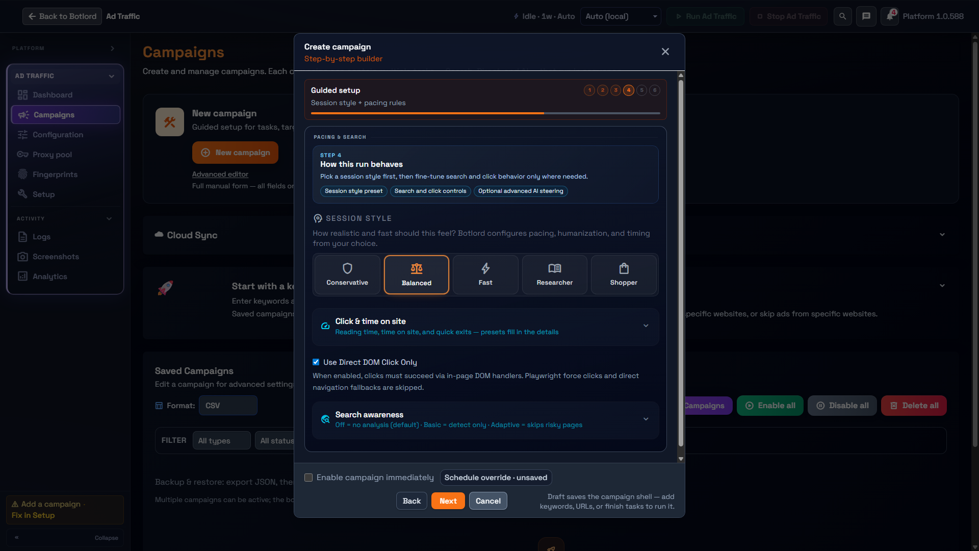
Task: Expand the PLATFORM sidebar section
Action: pos(113,48)
